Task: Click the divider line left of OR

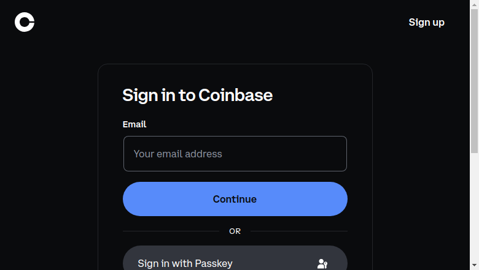Action: point(171,231)
